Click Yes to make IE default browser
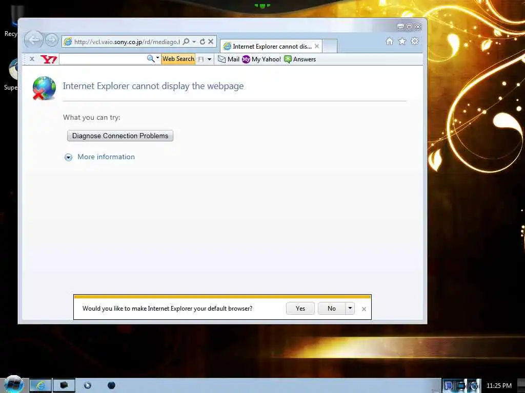The width and height of the screenshot is (525, 393). (300, 308)
